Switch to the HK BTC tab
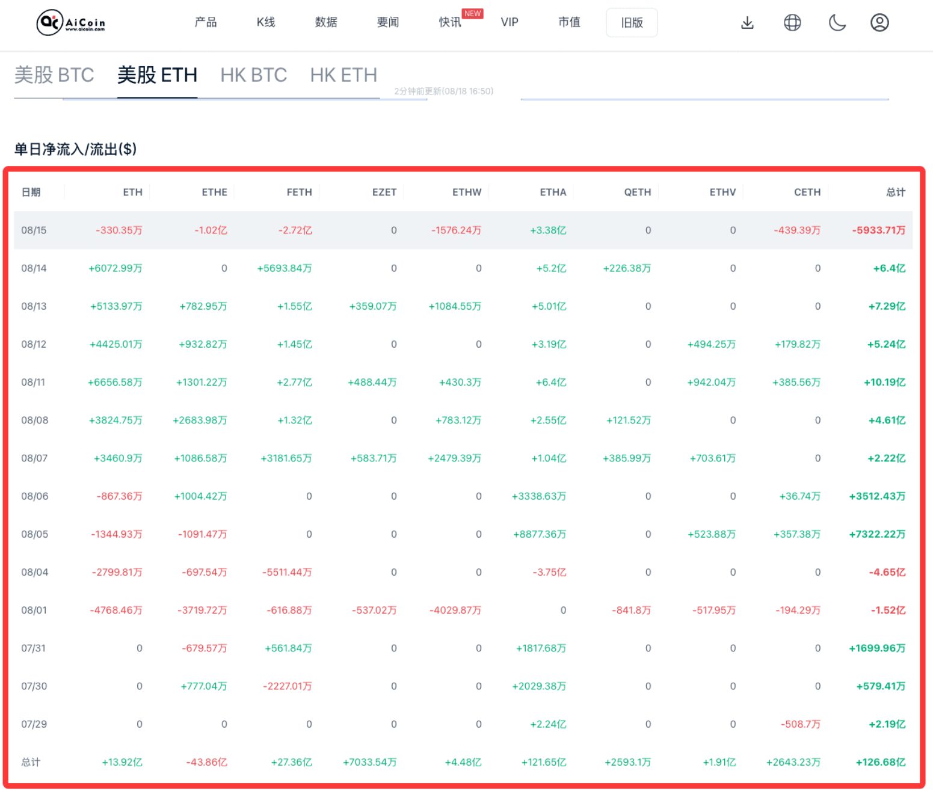Screen dimensions: 933x806 [x=254, y=75]
